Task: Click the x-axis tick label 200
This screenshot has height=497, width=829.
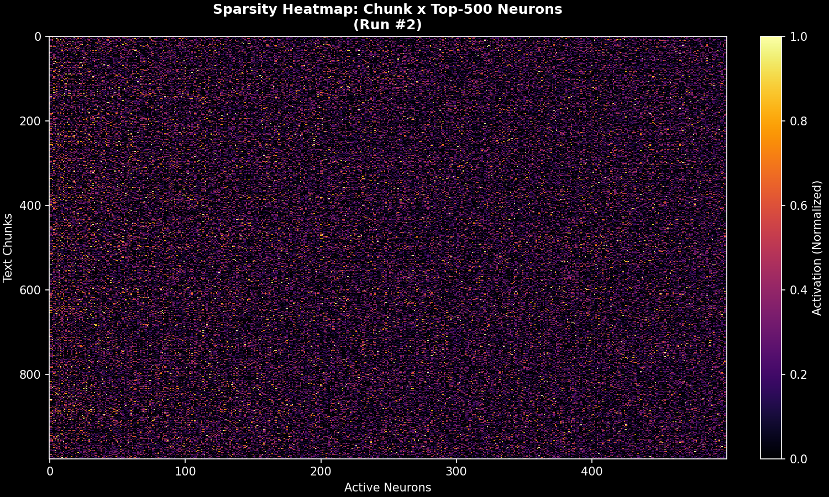Action: point(321,472)
